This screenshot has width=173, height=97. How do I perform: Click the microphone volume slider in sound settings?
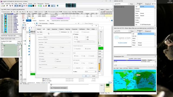(71, 84)
